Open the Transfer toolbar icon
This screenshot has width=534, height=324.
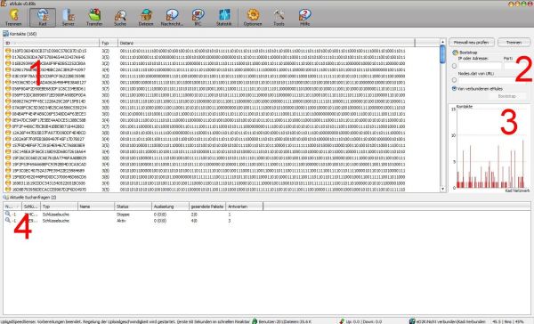[94, 18]
